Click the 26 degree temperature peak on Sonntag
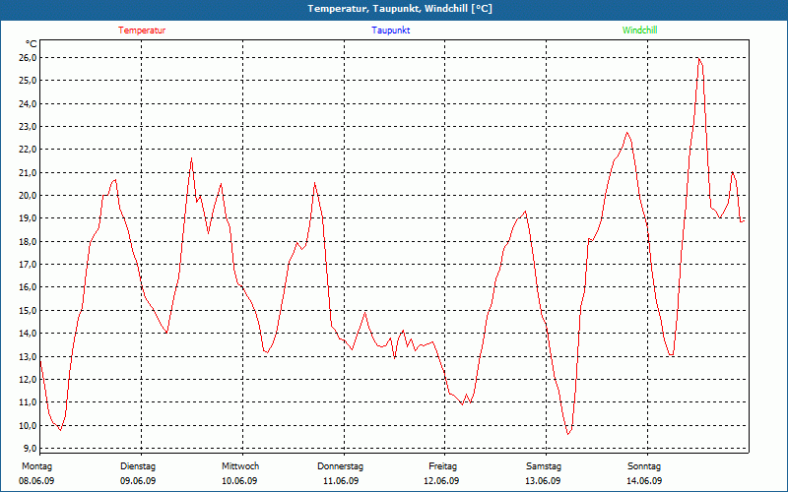The image size is (788, 492). pyautogui.click(x=698, y=58)
